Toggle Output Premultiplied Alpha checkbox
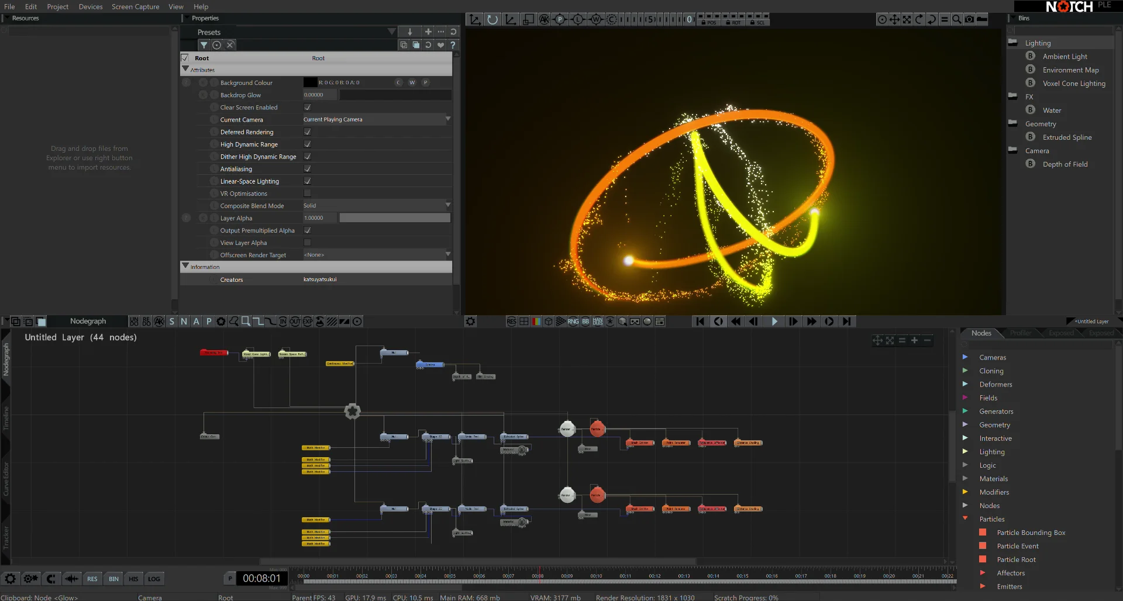Viewport: 1123px width, 601px height. click(x=307, y=230)
